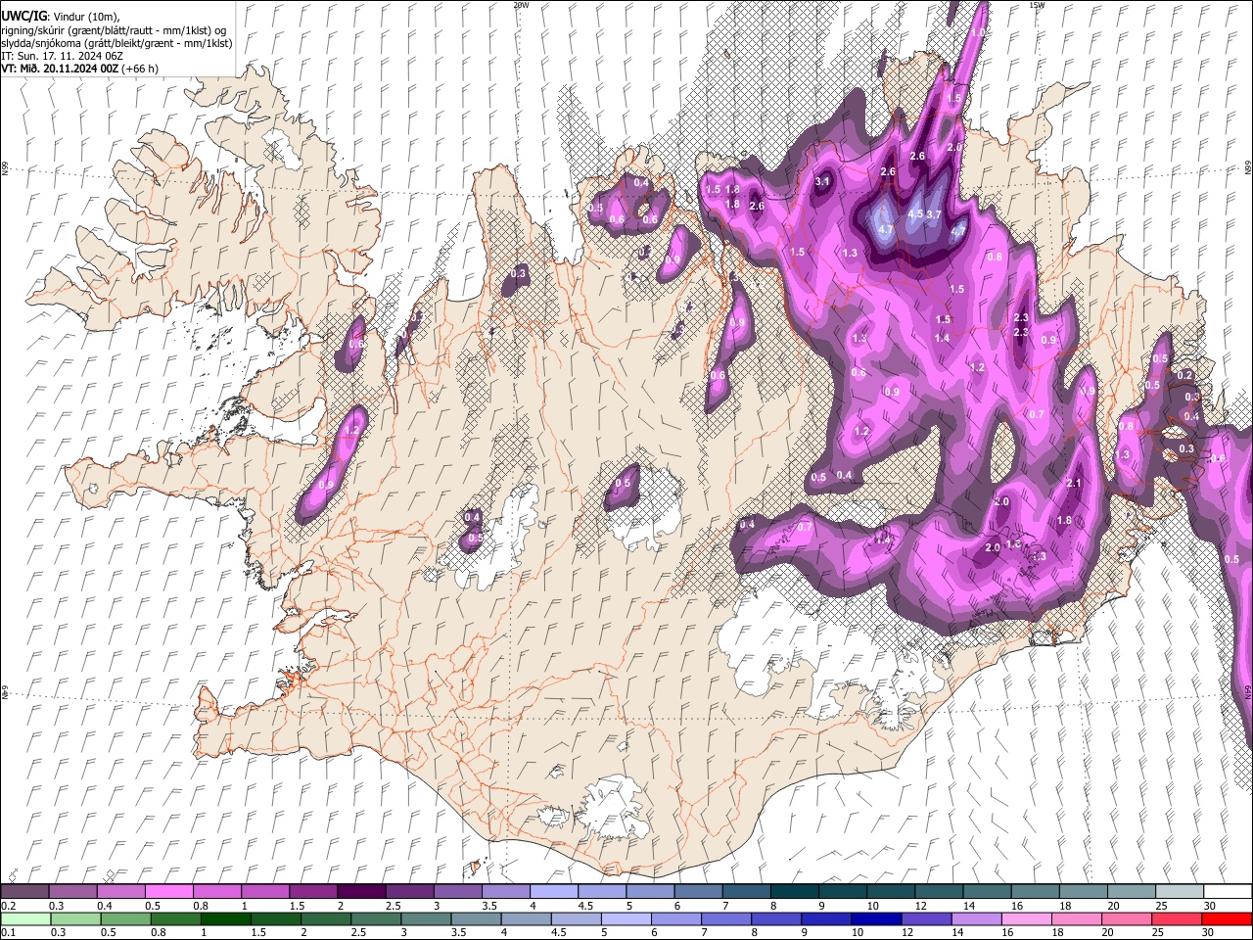Pick the very dark purple 2 snow swatch
The image size is (1253, 940).
point(360,892)
